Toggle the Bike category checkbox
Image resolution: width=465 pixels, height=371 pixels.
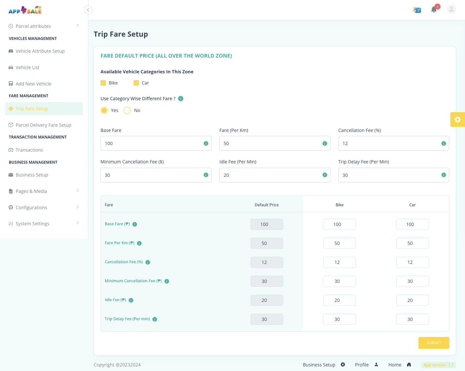point(103,83)
